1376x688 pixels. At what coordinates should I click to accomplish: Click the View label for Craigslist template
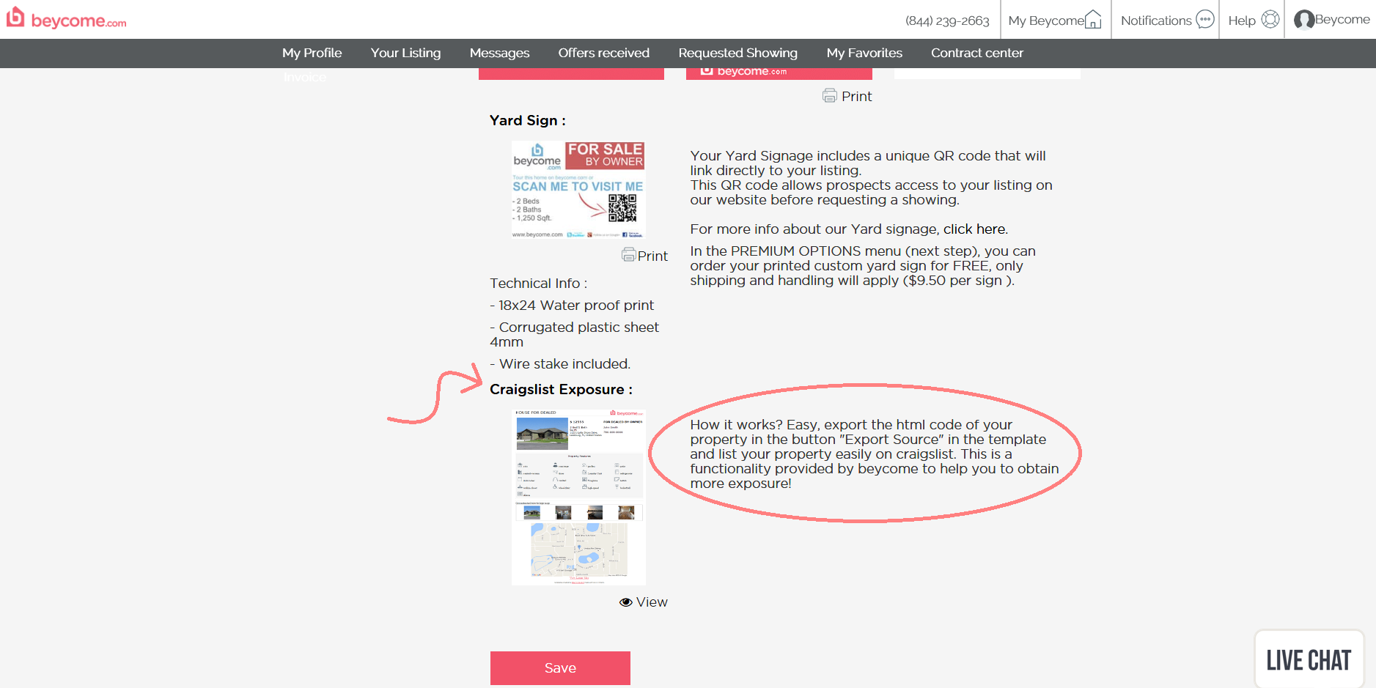click(x=652, y=602)
